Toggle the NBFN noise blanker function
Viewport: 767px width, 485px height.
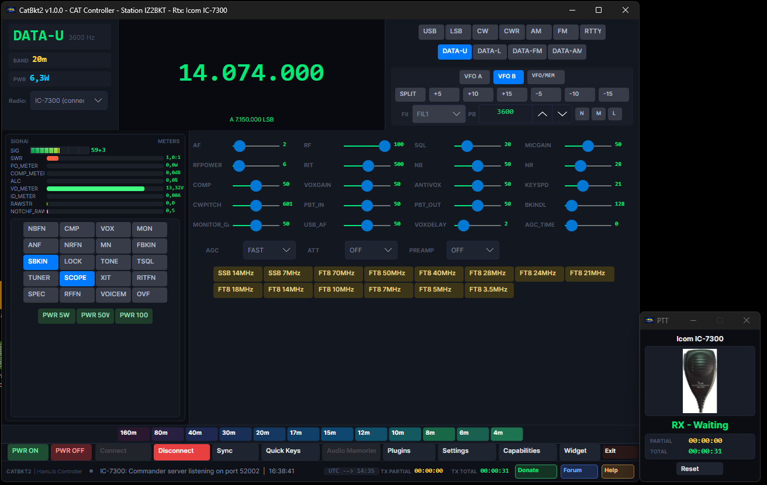click(x=41, y=229)
